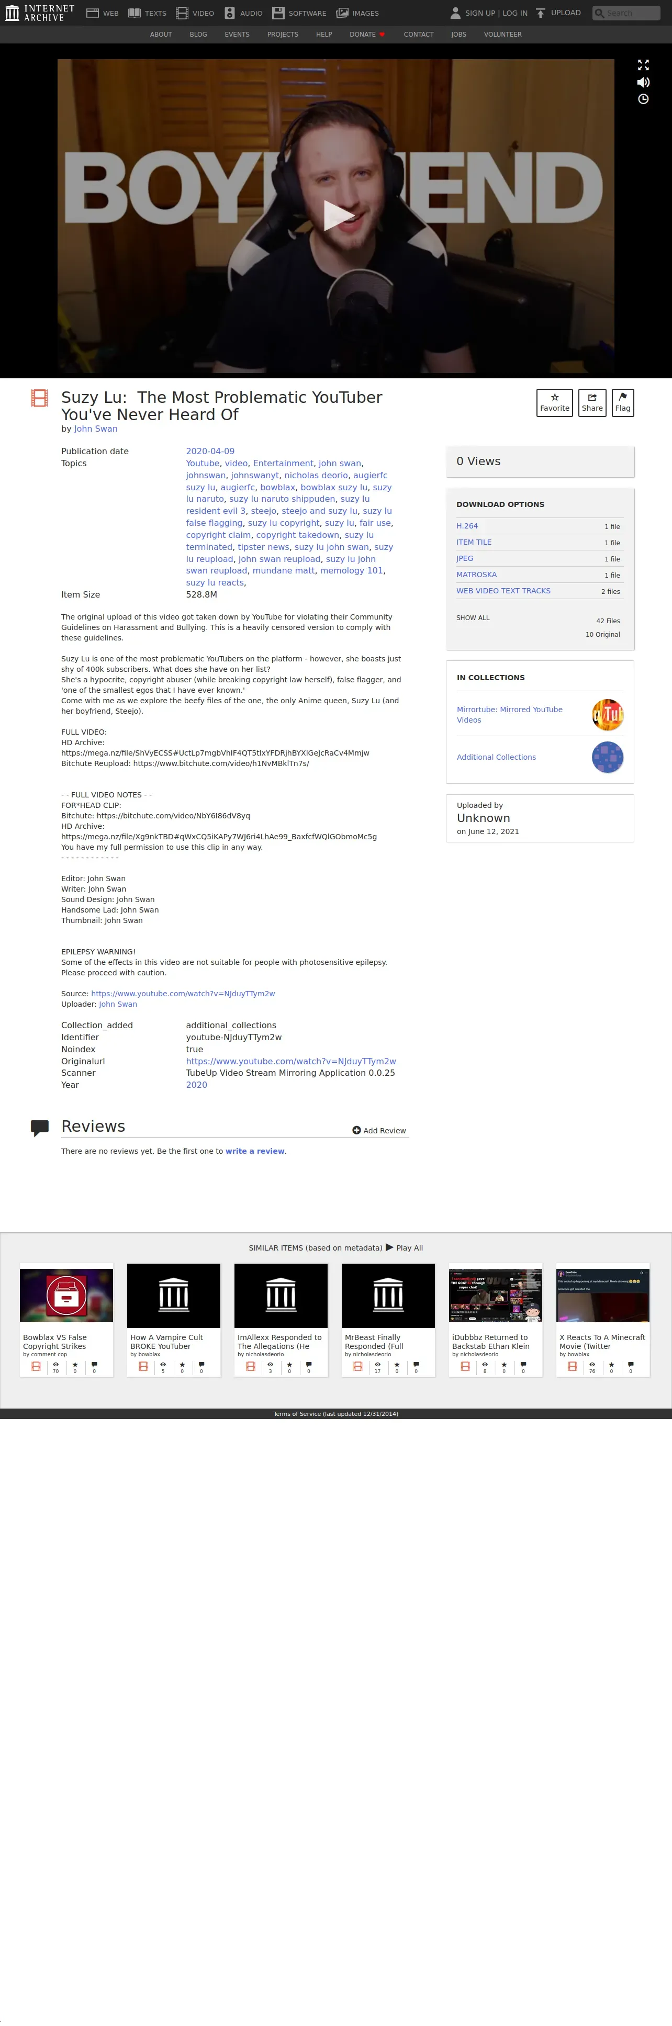Click the film icon beside the title
Screen dimensions: 672x2026
pyautogui.click(x=39, y=398)
